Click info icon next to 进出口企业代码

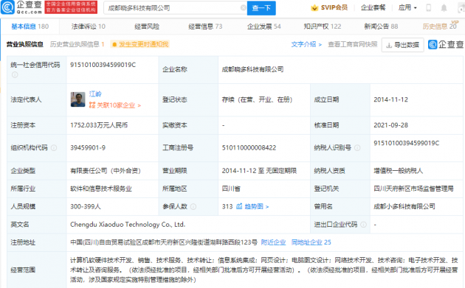(x=363, y=225)
